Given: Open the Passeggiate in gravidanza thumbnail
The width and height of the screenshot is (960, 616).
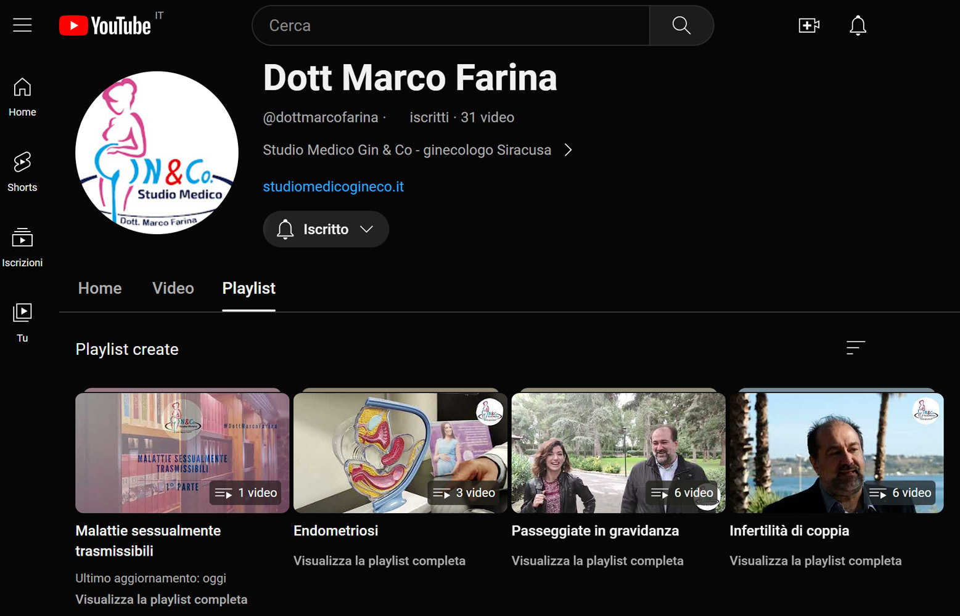Looking at the screenshot, I should click(618, 453).
